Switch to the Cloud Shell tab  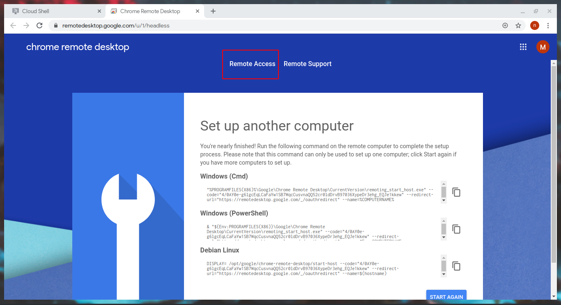(55, 11)
